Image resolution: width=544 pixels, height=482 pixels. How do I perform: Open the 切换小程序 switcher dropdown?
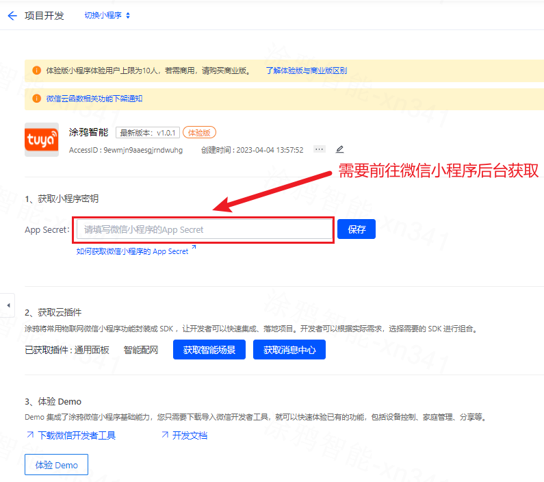tap(107, 15)
